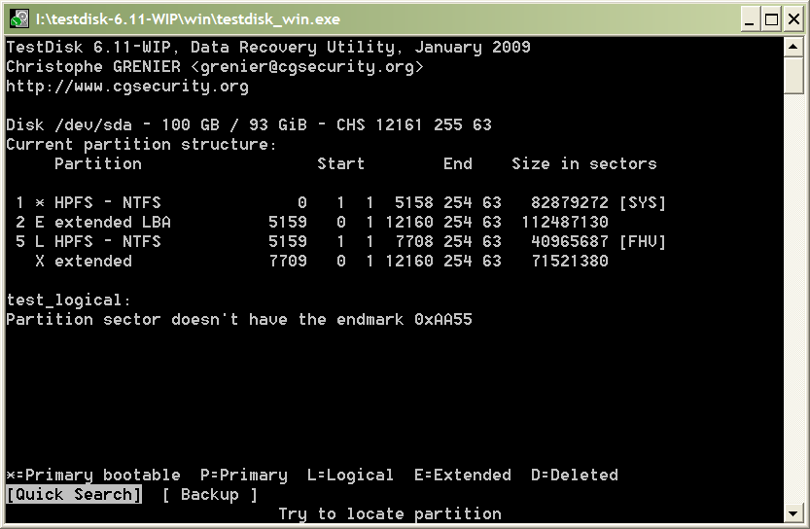Viewport: 810px width, 529px height.
Task: Click the 'Partition' column header
Action: click(x=97, y=163)
